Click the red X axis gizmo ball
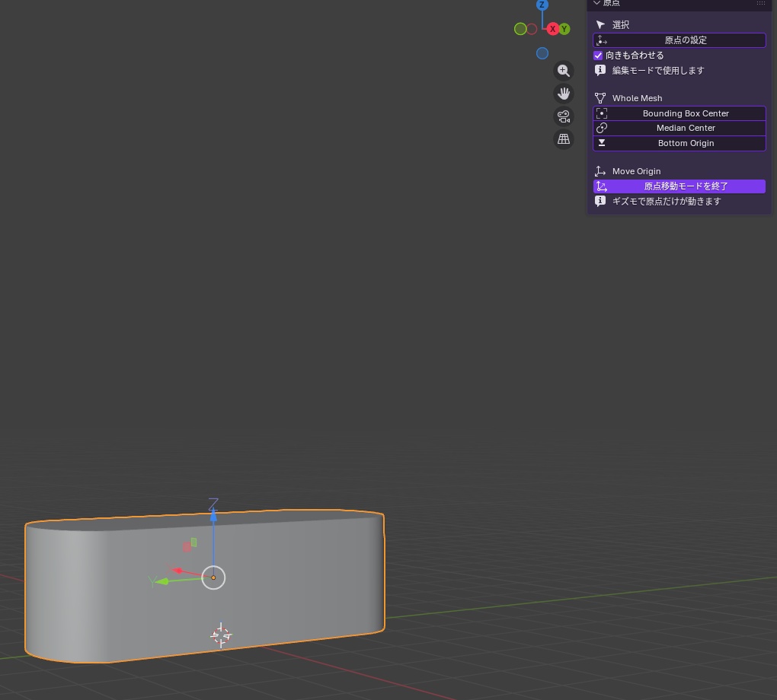The image size is (777, 700). pyautogui.click(x=552, y=29)
